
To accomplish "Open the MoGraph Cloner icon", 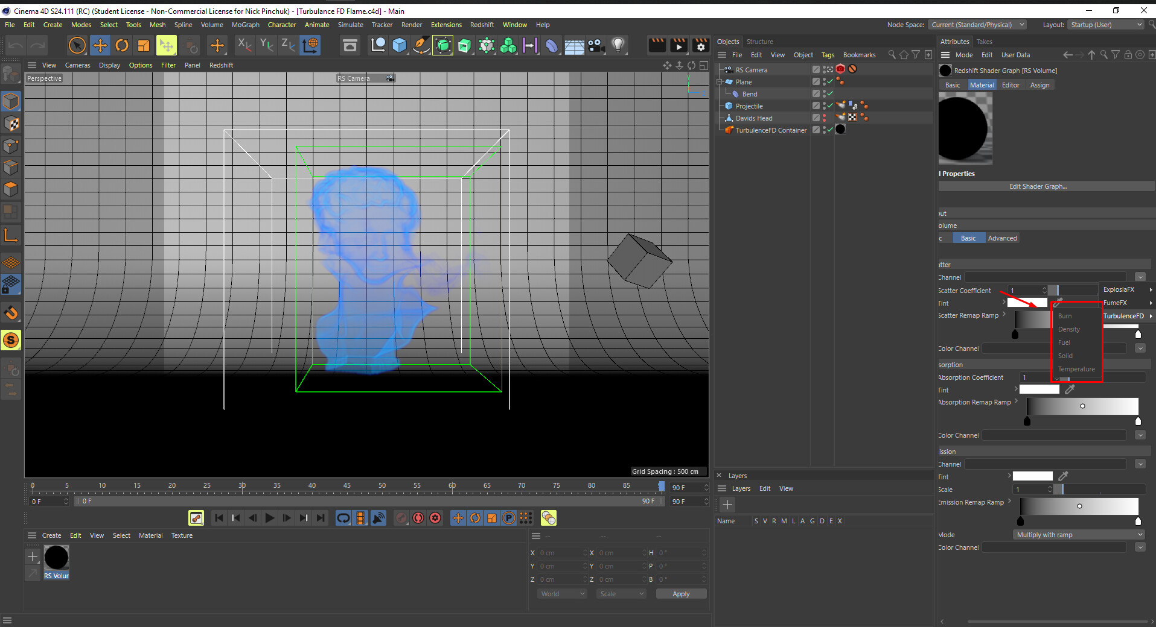I will pos(508,45).
